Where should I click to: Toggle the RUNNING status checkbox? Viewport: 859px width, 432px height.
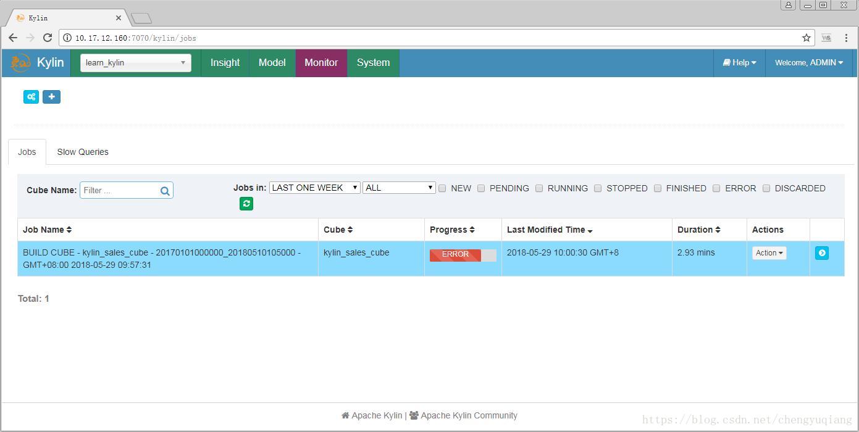click(x=539, y=188)
